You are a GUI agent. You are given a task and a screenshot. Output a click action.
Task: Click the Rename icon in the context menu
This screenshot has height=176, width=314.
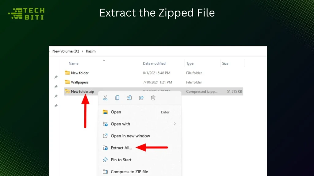click(129, 98)
